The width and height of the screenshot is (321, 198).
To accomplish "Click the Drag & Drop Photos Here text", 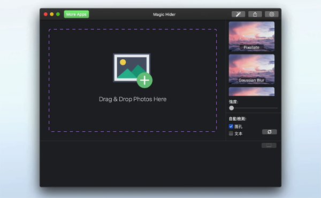I will (133, 99).
